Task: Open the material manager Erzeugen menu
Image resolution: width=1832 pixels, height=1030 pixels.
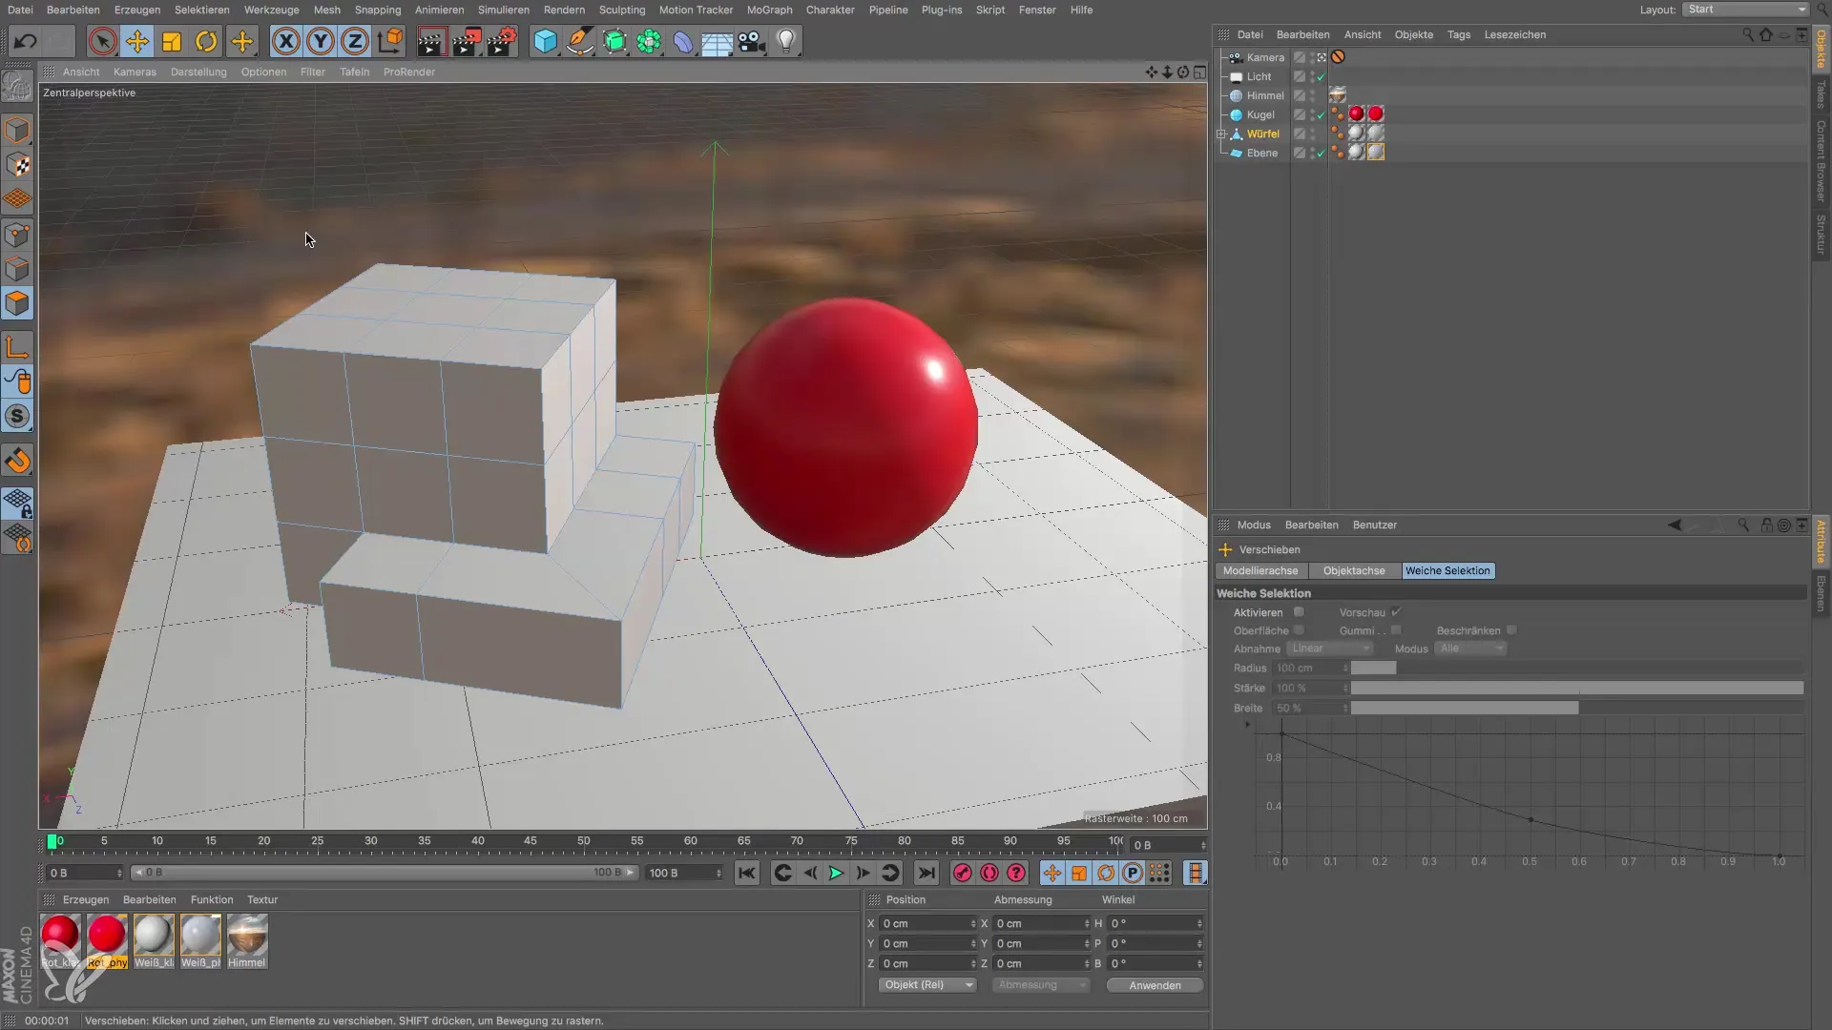Action: (86, 899)
